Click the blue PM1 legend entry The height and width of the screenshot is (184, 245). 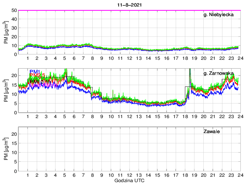pos(35,72)
